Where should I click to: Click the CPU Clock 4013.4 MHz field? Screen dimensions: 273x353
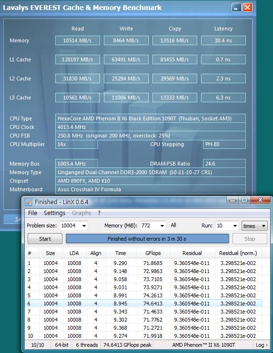click(x=151, y=127)
